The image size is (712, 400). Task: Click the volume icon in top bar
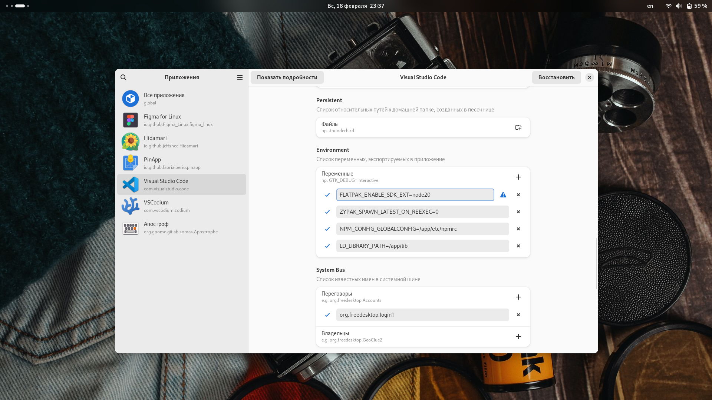(679, 6)
